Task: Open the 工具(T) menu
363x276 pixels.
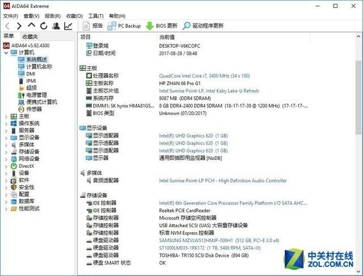Action: pyautogui.click(x=96, y=16)
